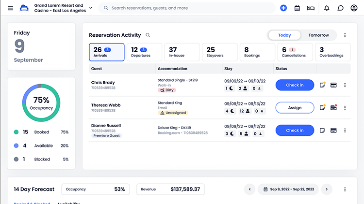
Task: Assign a room to Theresa Webb
Action: point(295,108)
